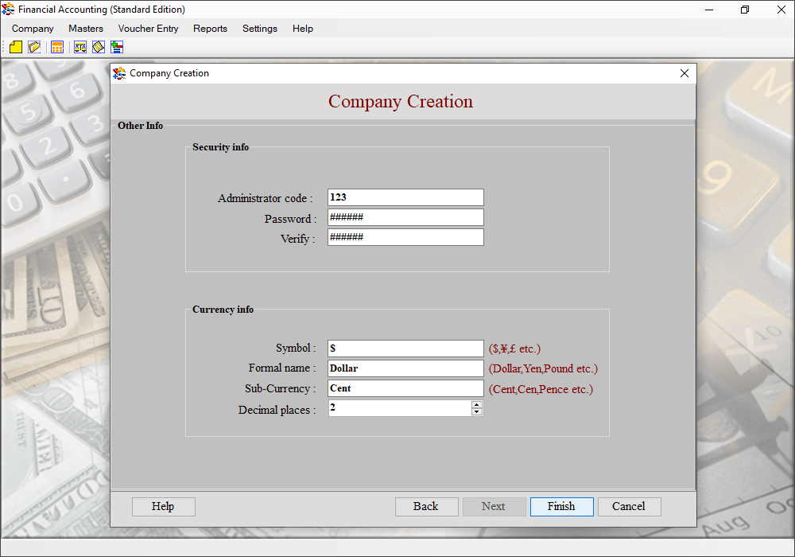
Task: Click the yellow new company toolbar icon
Action: click(16, 47)
